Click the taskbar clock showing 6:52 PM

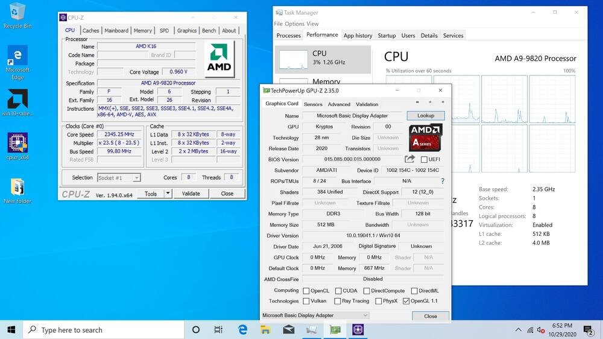pyautogui.click(x=562, y=330)
